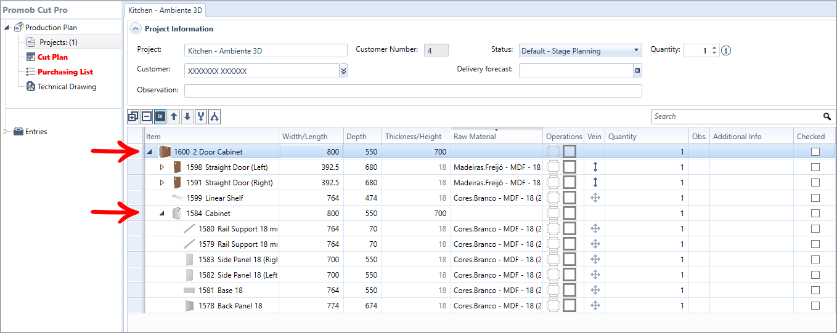The image size is (837, 333).
Task: Click the move up arrow toolbar icon
Action: (x=174, y=116)
